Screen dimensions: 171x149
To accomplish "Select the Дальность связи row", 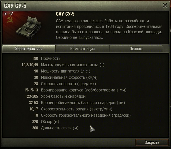I will [55, 128].
